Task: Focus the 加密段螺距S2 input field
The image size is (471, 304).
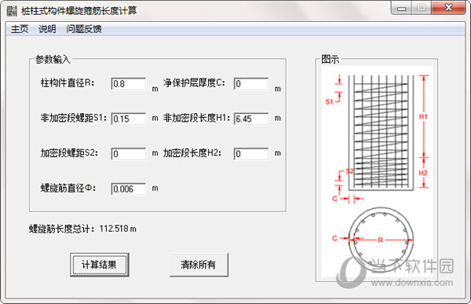Action: pyautogui.click(x=129, y=154)
